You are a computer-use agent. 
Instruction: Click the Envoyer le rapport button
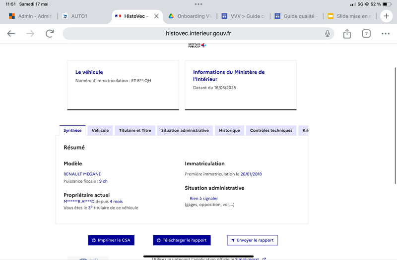[253, 240]
